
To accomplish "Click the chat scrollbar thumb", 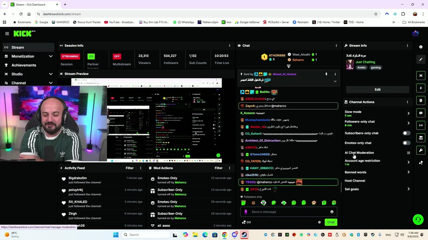I will coord(341,187).
